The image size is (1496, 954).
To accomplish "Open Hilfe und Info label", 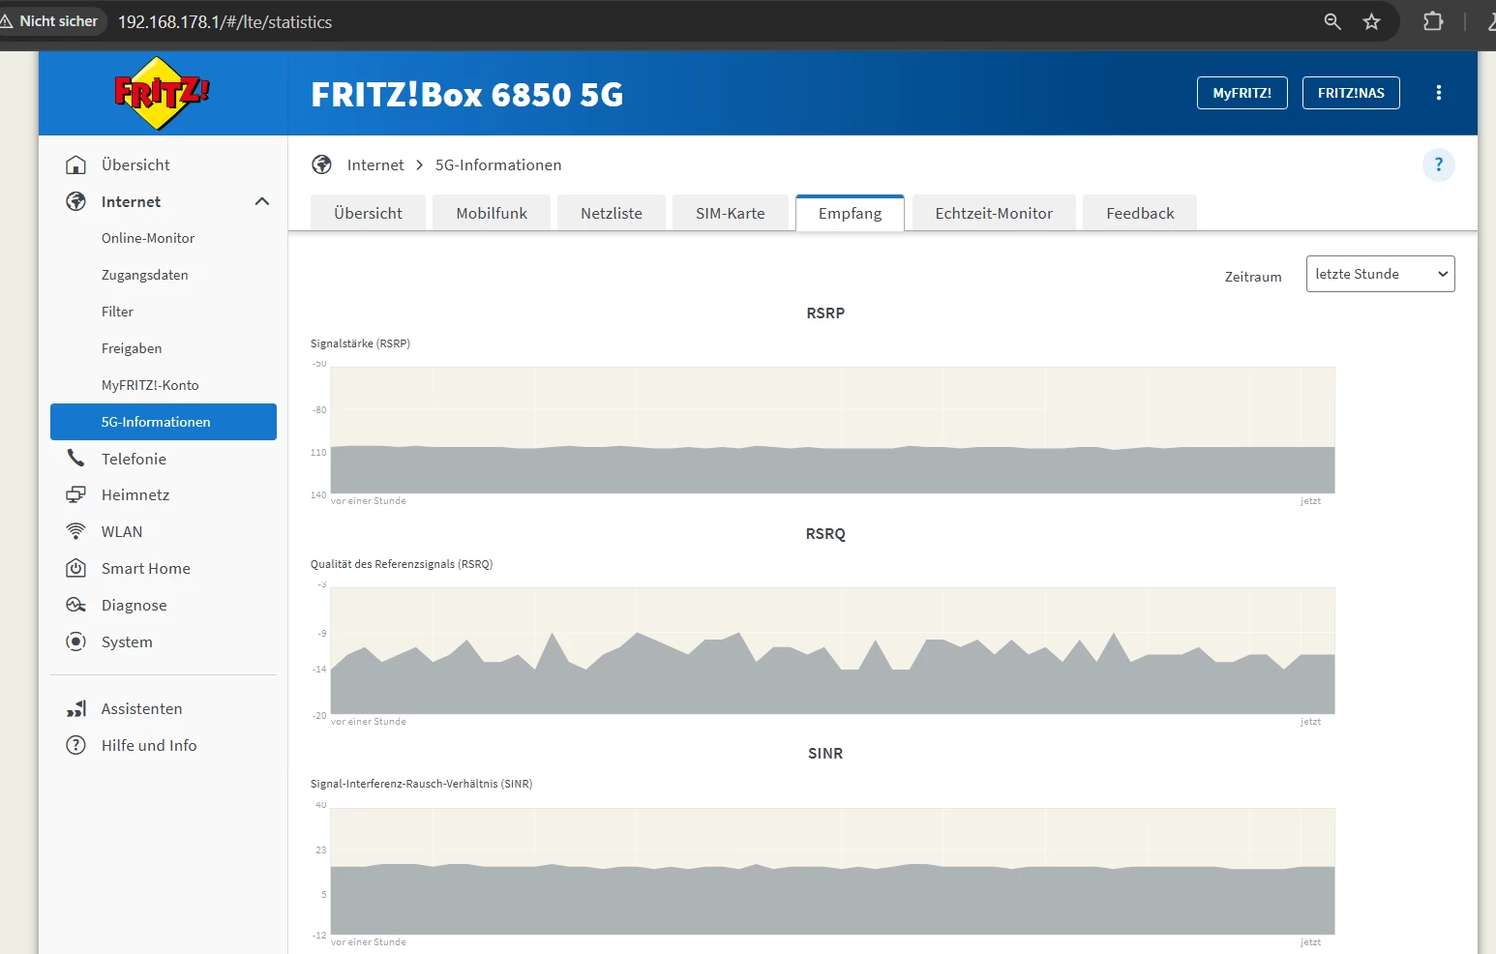I will pyautogui.click(x=149, y=745).
